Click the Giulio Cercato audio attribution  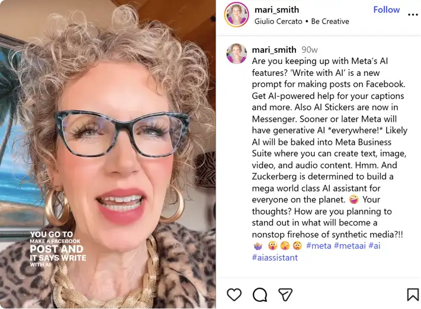278,21
